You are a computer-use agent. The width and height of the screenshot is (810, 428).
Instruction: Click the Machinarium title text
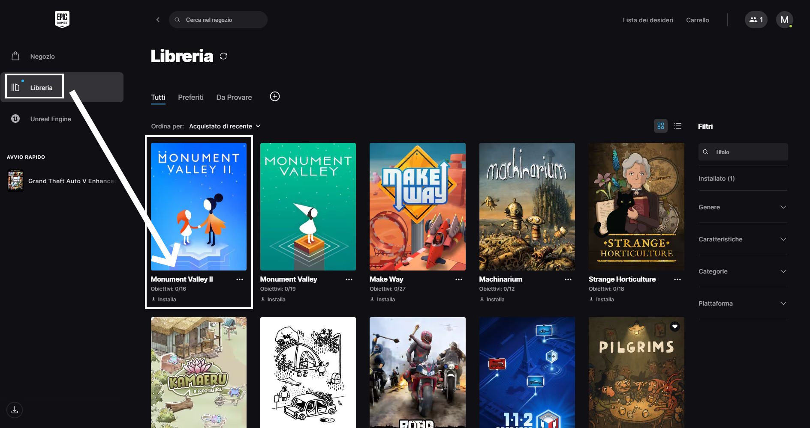[500, 279]
